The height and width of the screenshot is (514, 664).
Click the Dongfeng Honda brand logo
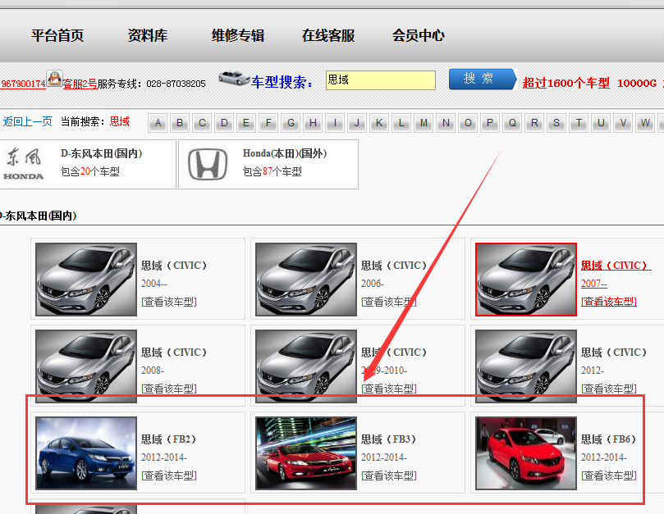[24, 164]
